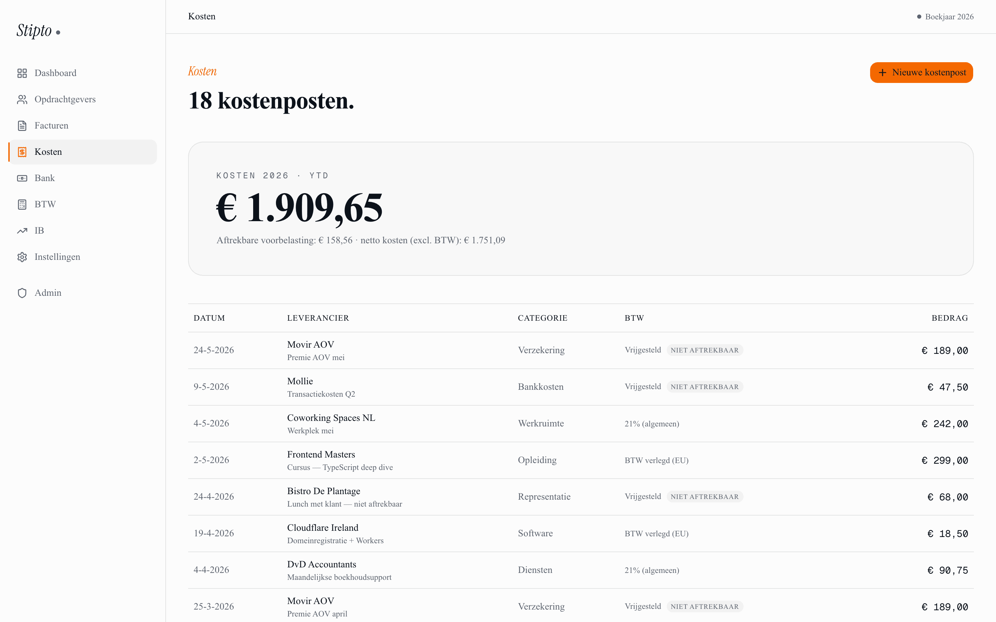Click the € 1.909,65 total amount
Screen dimensions: 996x622
[x=299, y=209]
